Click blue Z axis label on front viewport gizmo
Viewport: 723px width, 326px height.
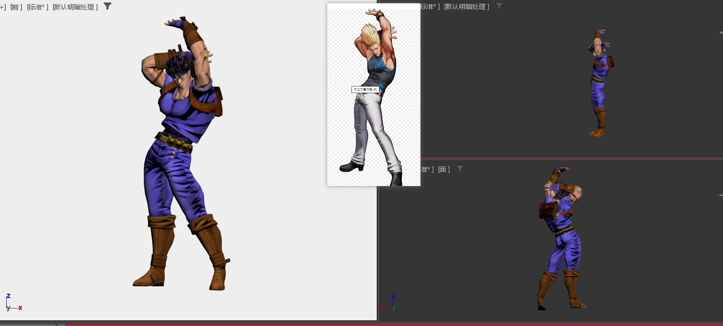click(8, 296)
